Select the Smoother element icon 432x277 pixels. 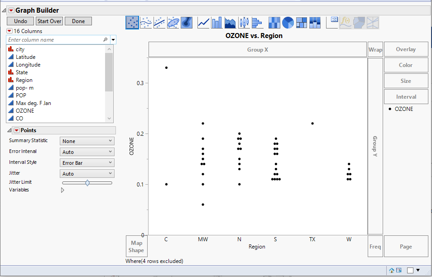point(145,23)
